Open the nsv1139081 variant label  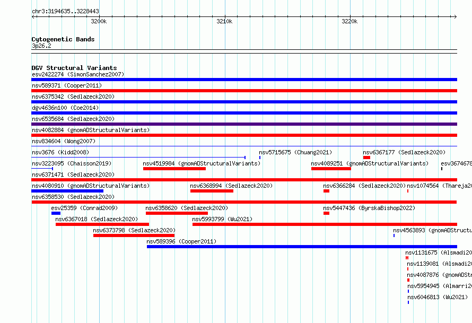click(440, 264)
